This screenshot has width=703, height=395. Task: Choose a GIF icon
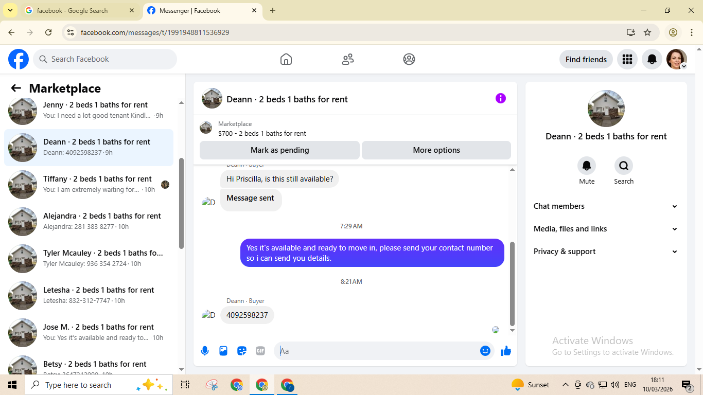click(x=260, y=351)
